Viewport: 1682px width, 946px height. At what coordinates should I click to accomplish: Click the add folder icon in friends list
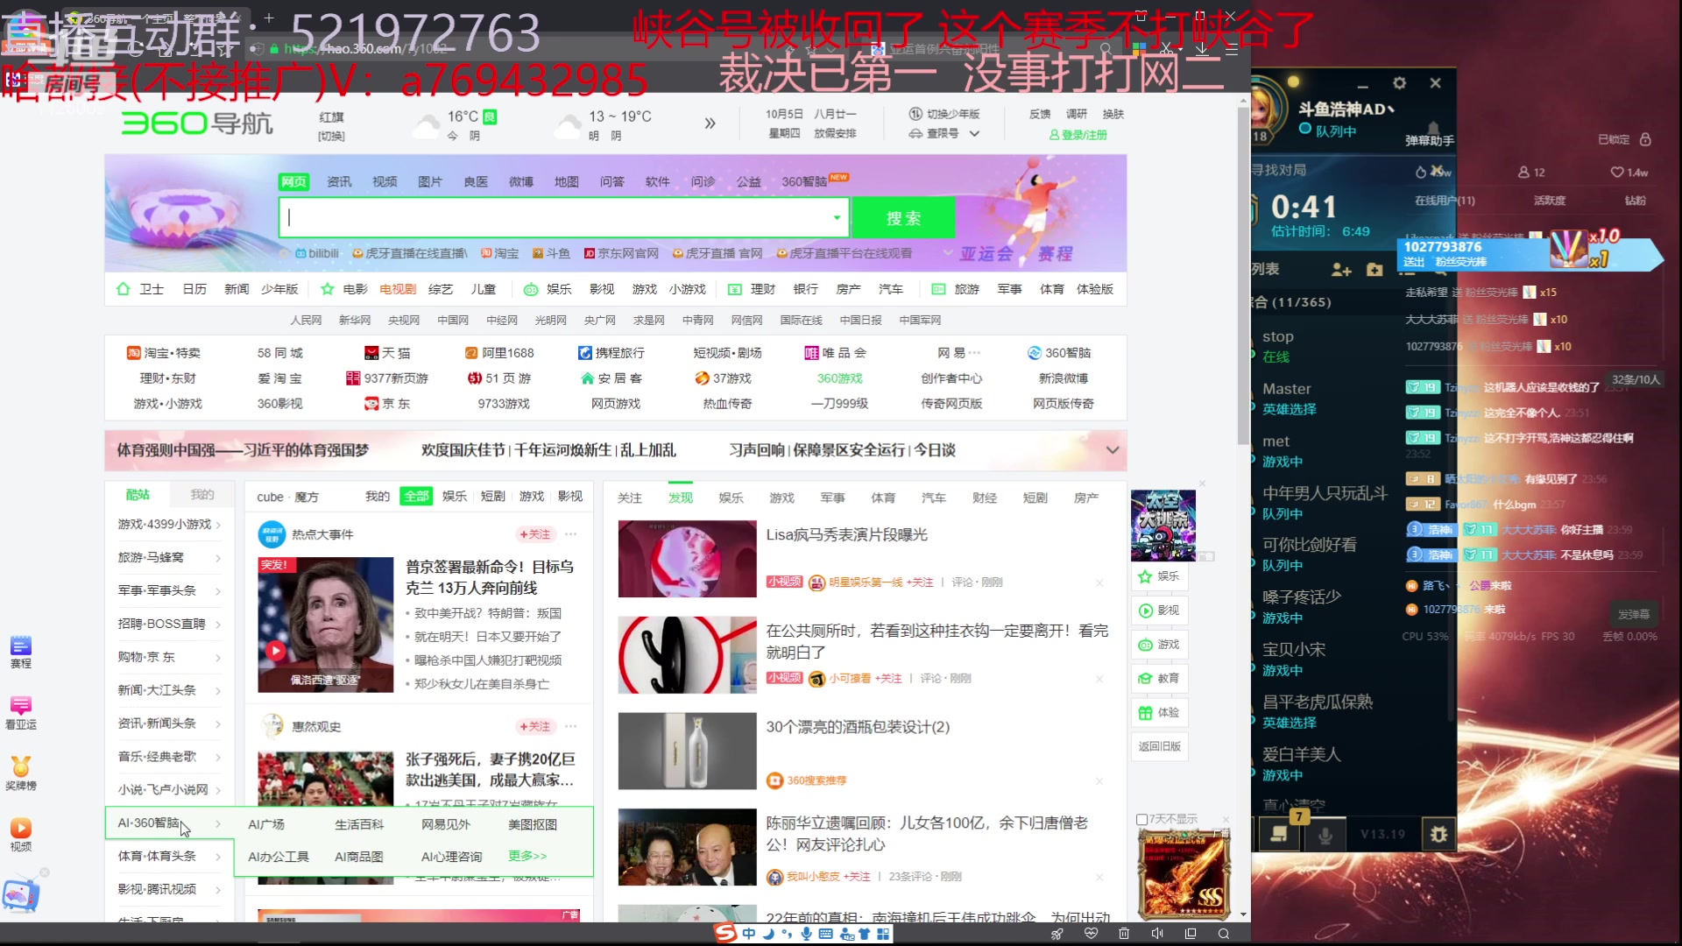pos(1375,270)
